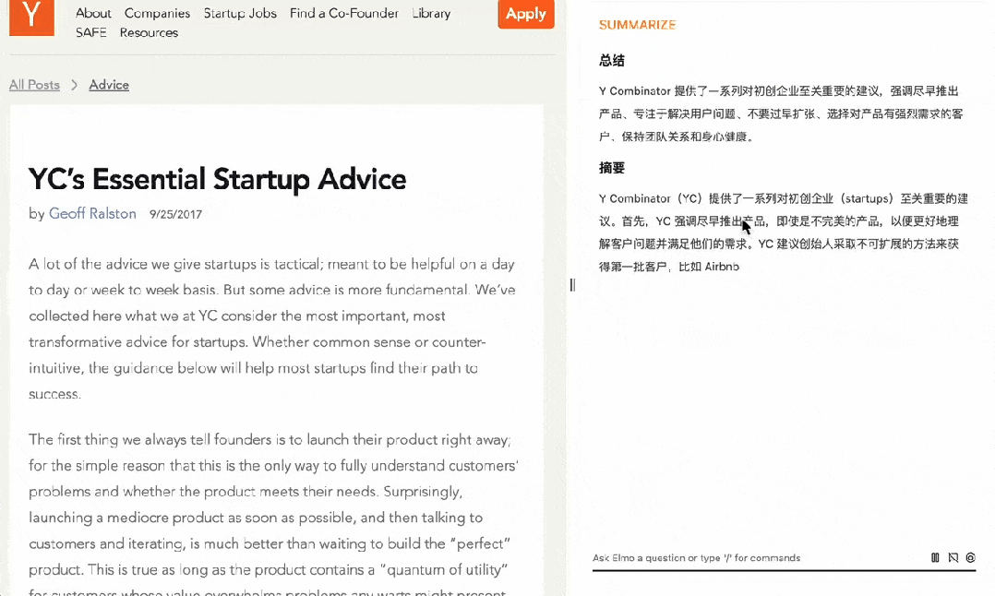Open the Companies menu item

pyautogui.click(x=157, y=13)
